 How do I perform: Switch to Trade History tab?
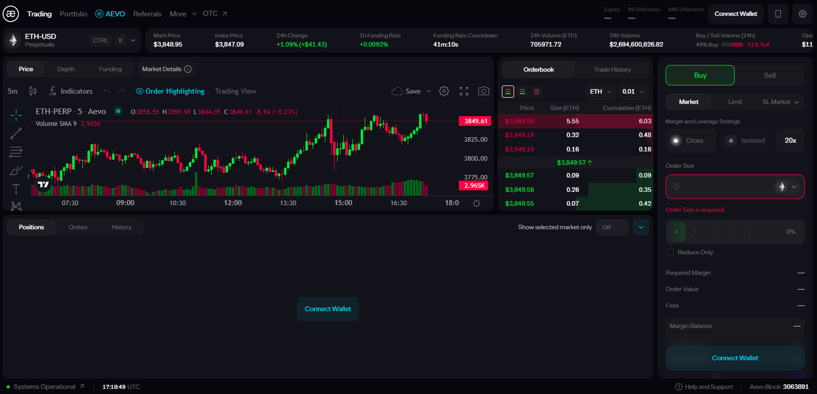click(612, 70)
